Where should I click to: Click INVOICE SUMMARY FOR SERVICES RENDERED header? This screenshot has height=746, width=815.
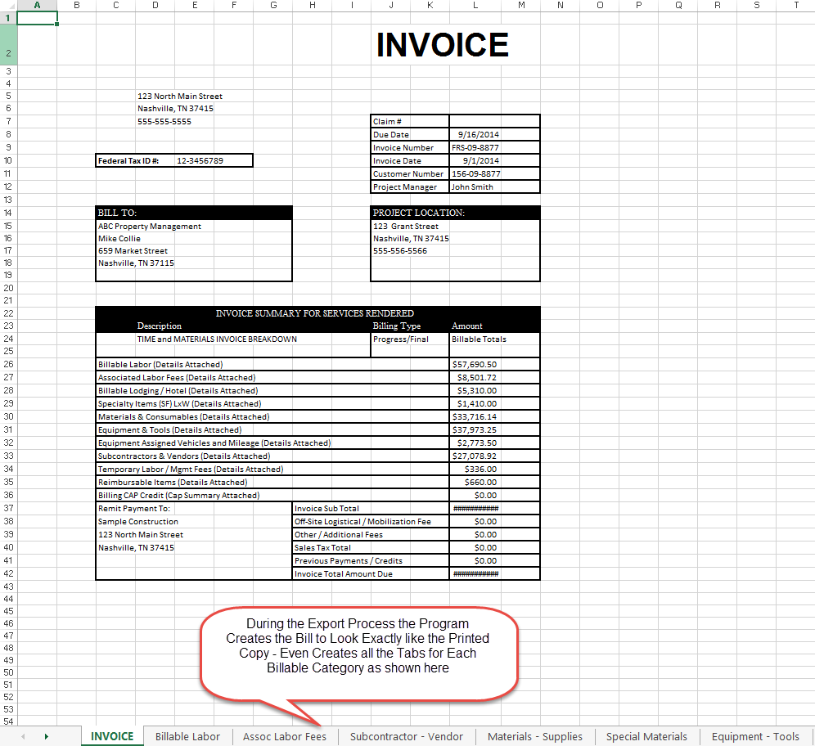coord(315,313)
